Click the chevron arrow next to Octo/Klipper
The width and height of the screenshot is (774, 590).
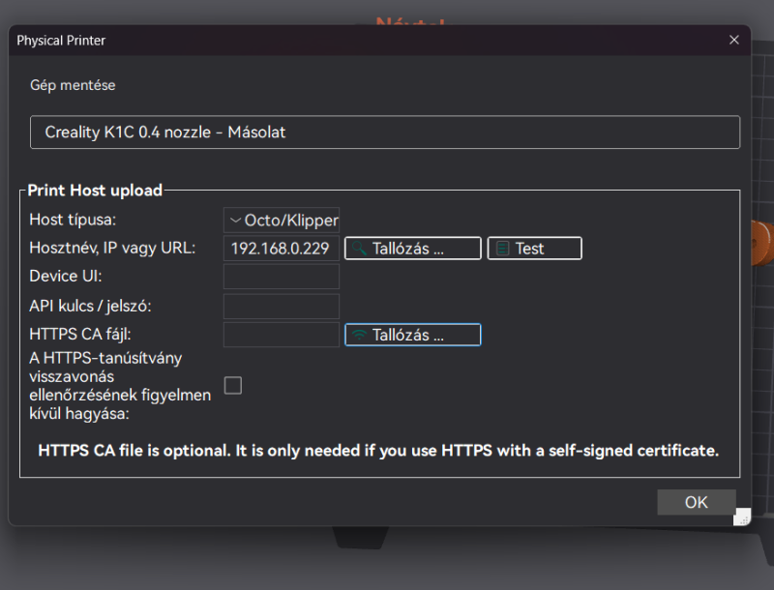(x=235, y=221)
